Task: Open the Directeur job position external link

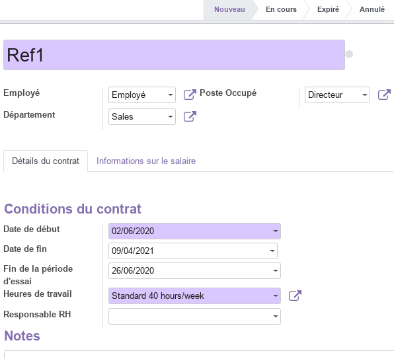Action: pyautogui.click(x=384, y=95)
